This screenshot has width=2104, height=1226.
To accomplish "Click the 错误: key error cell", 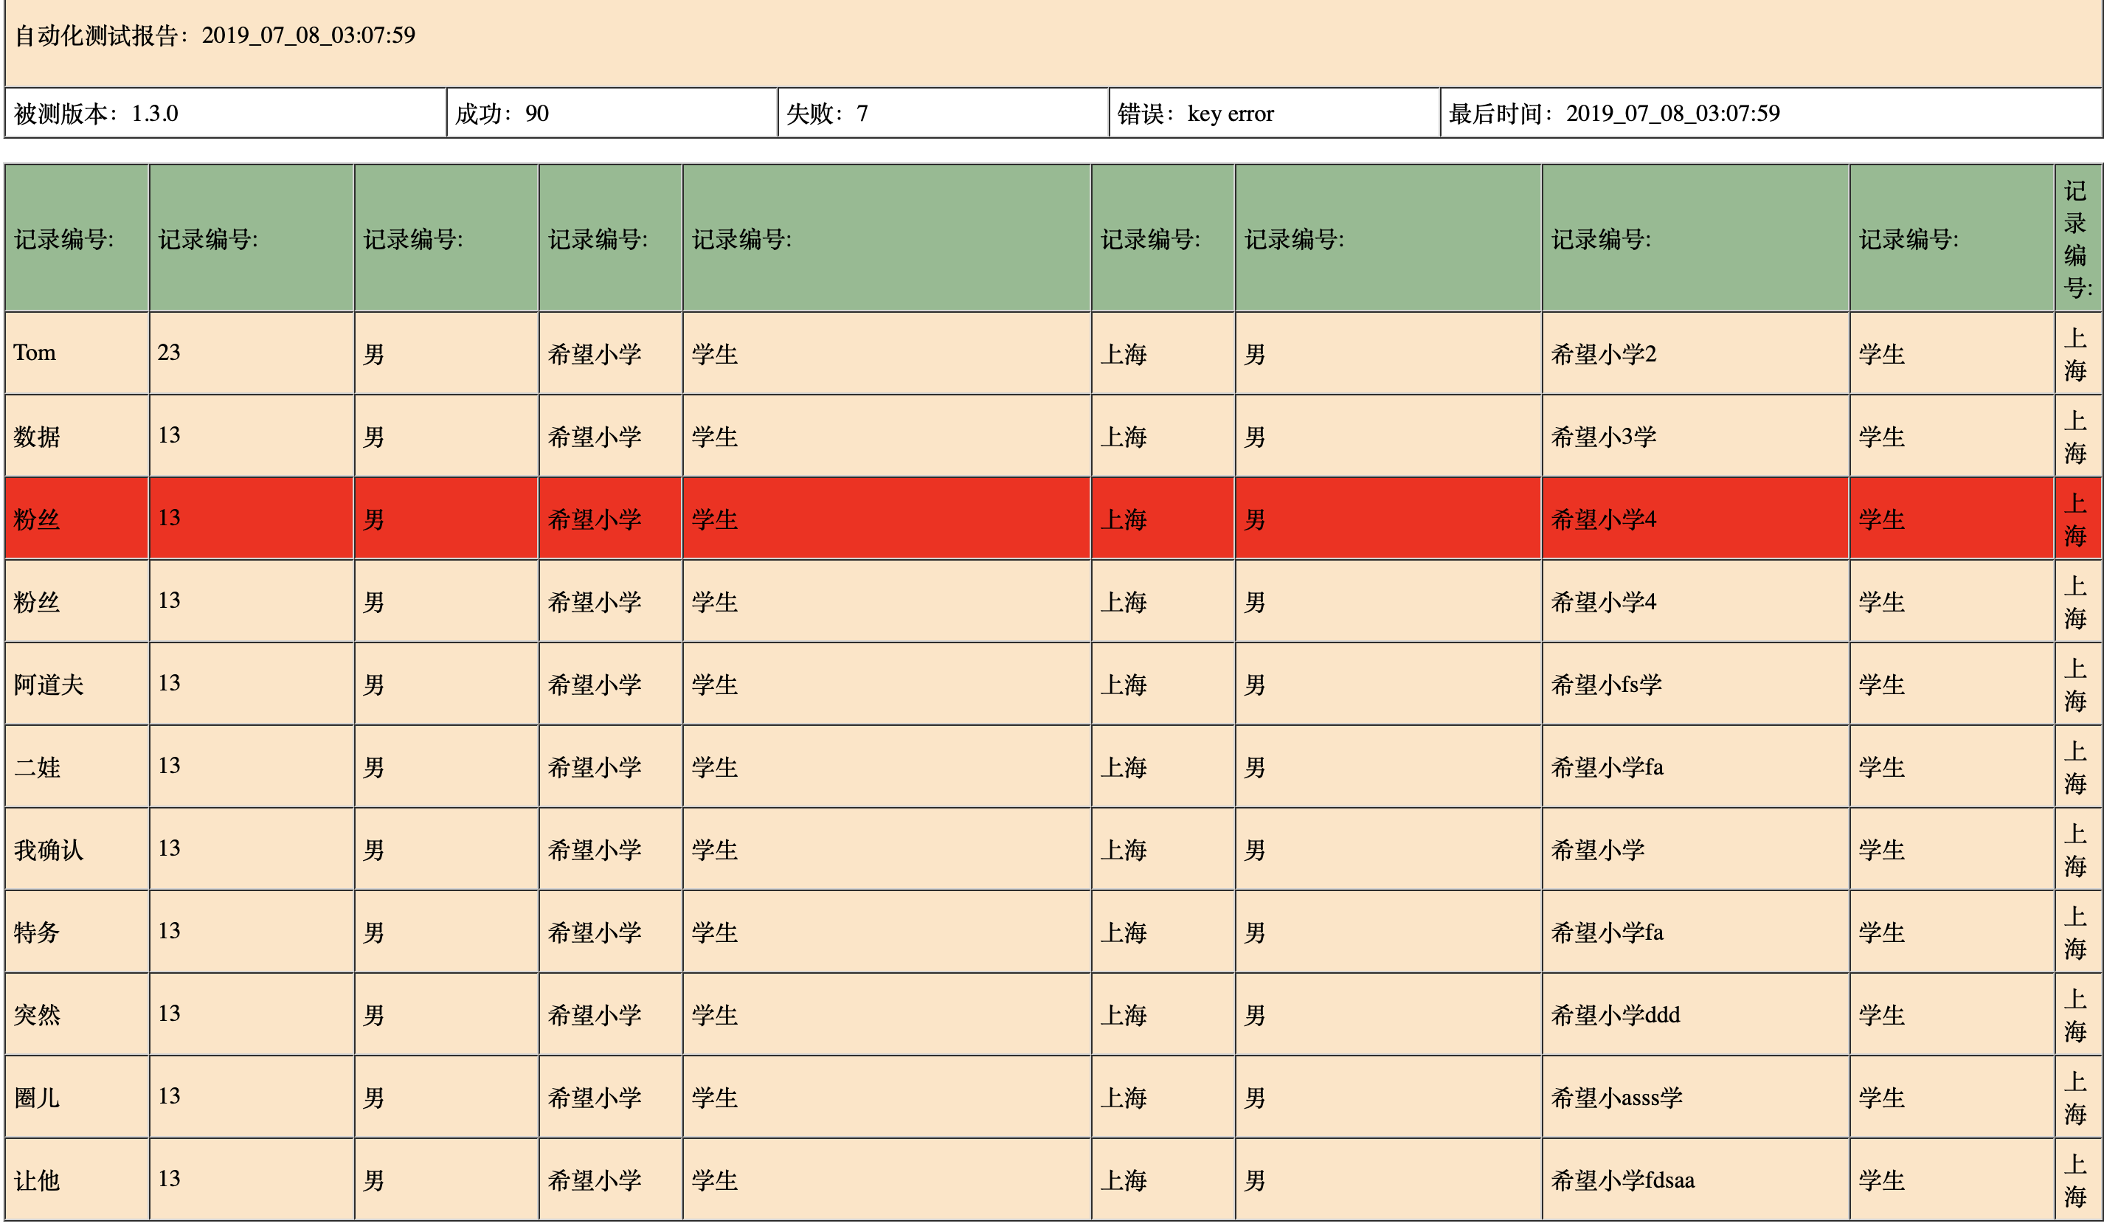I will [x=1195, y=114].
